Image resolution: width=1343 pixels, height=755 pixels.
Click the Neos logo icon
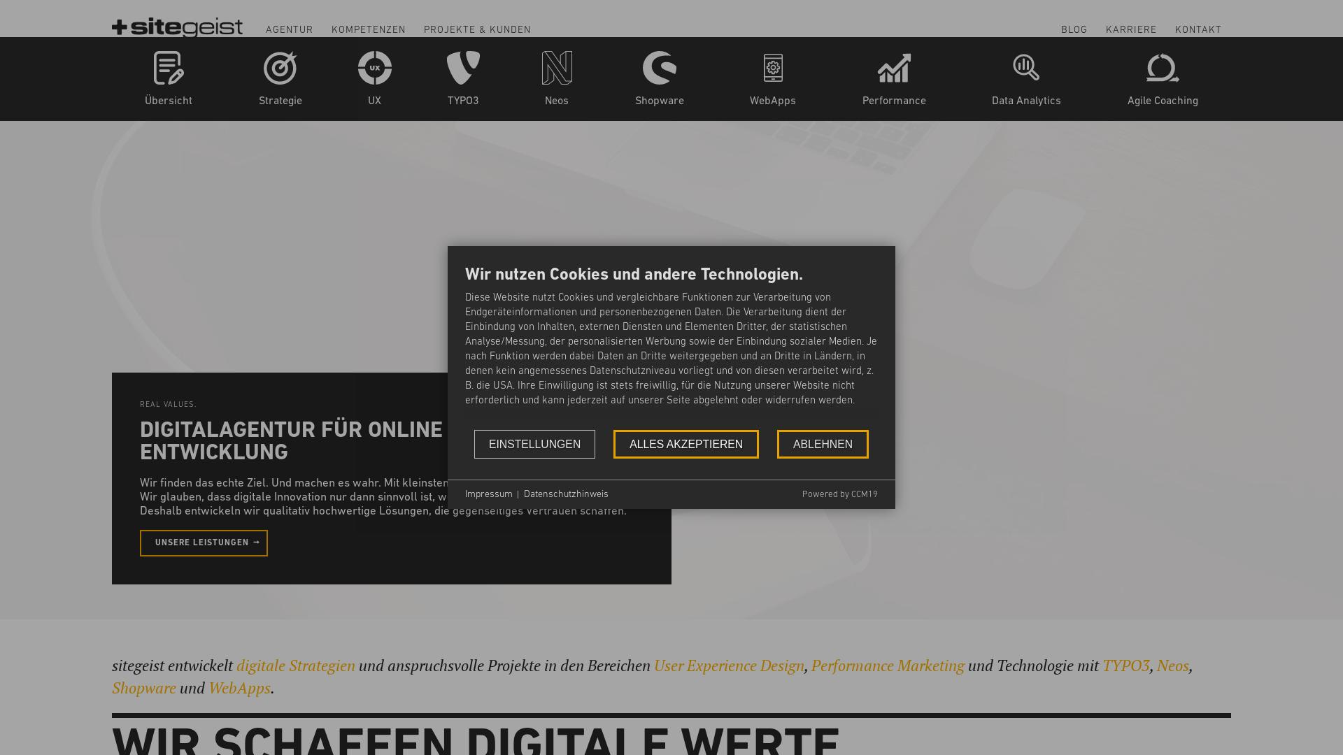(x=557, y=69)
